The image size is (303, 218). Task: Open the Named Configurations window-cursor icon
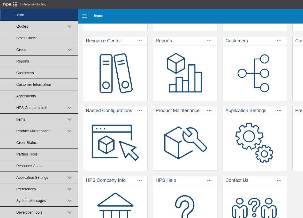point(115,143)
